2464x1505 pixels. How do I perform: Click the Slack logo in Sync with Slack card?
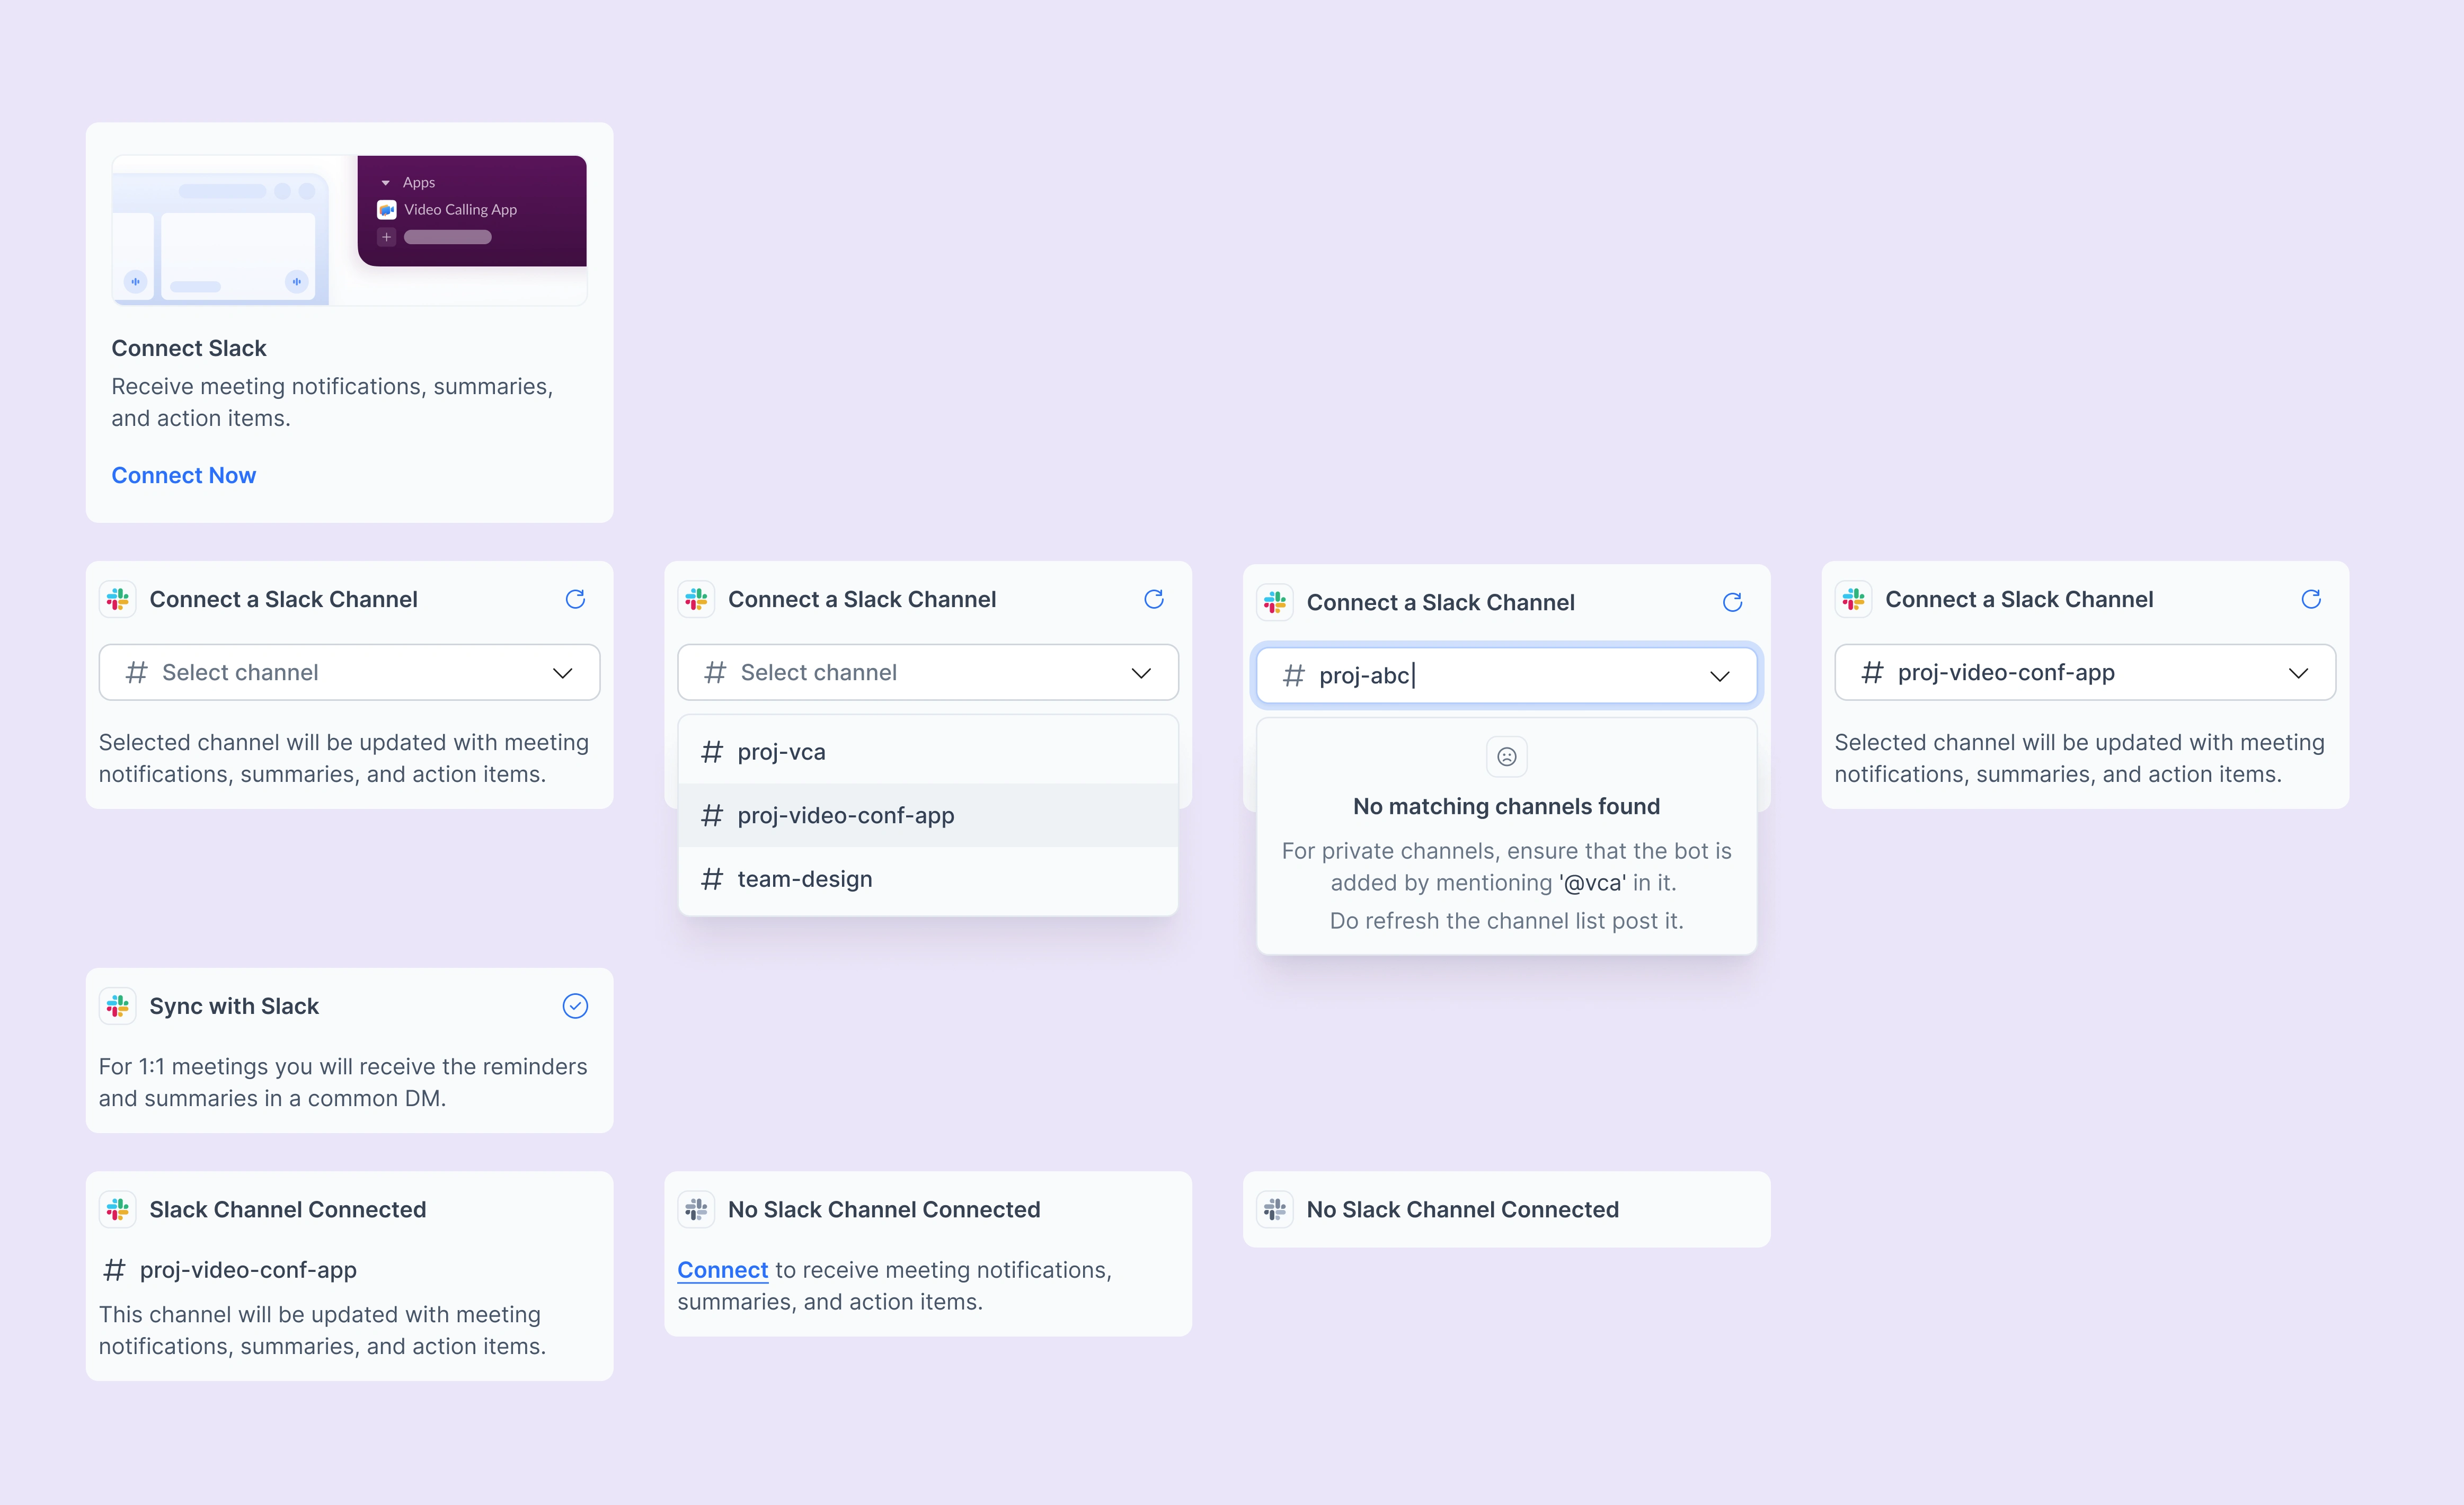point(118,1006)
